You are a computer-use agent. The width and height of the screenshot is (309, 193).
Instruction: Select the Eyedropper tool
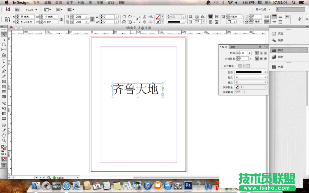[x=4, y=130]
